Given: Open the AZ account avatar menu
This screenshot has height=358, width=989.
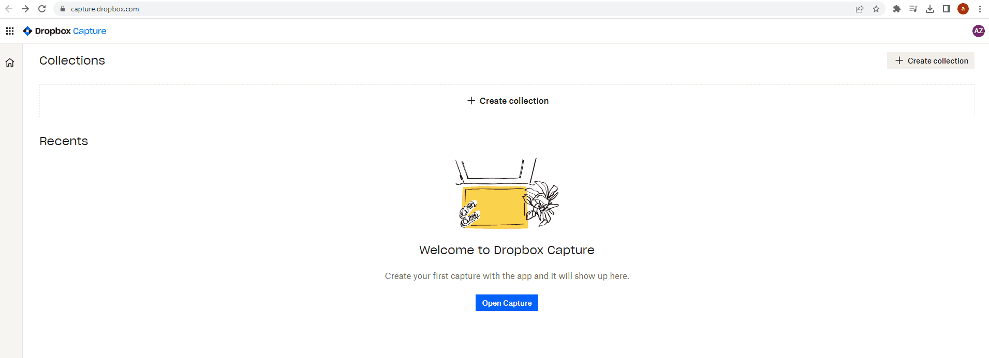Looking at the screenshot, I should 978,31.
